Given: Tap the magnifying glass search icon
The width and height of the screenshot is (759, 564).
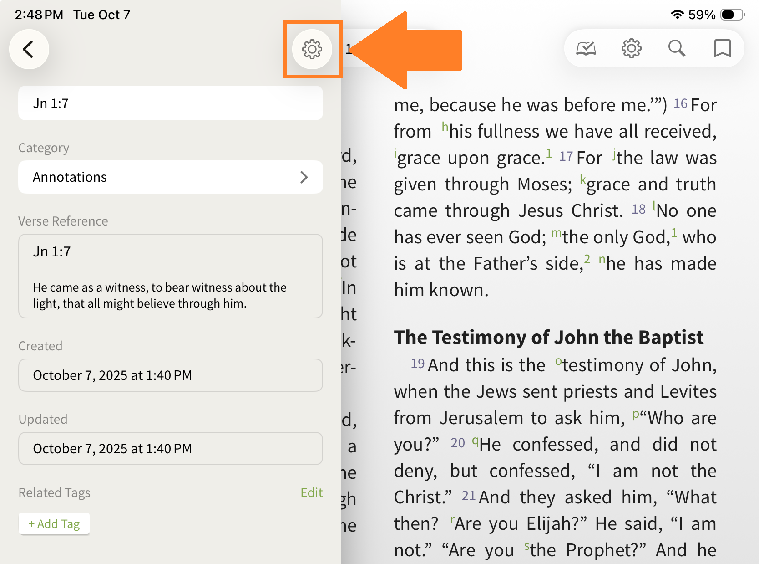Looking at the screenshot, I should pos(677,48).
